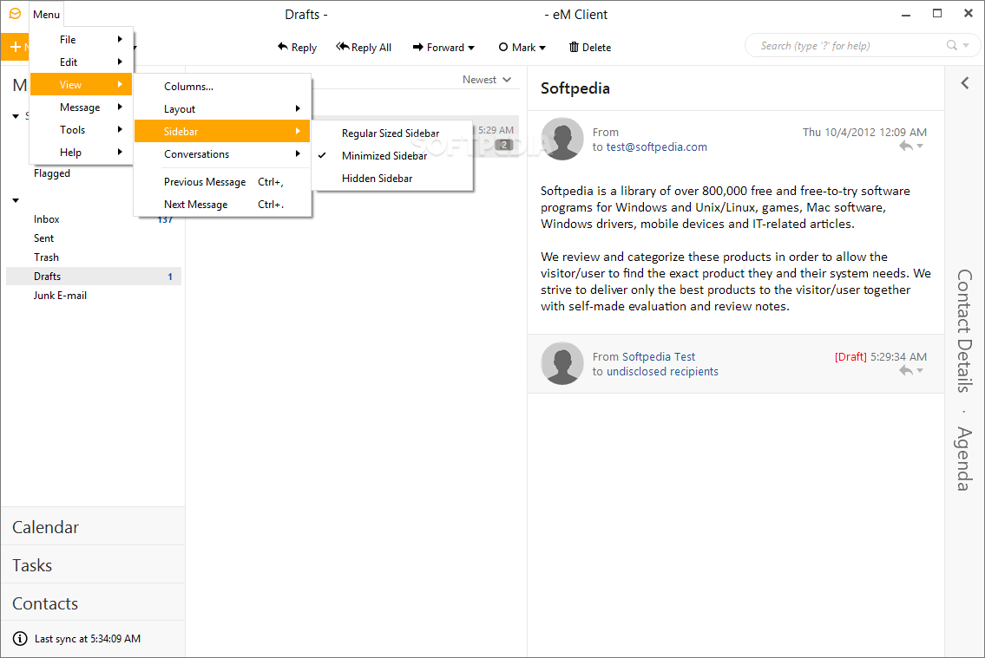Click the eM Client logo icon
985x658 pixels.
coord(15,14)
